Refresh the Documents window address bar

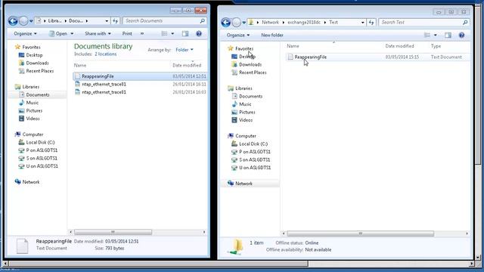(116, 21)
